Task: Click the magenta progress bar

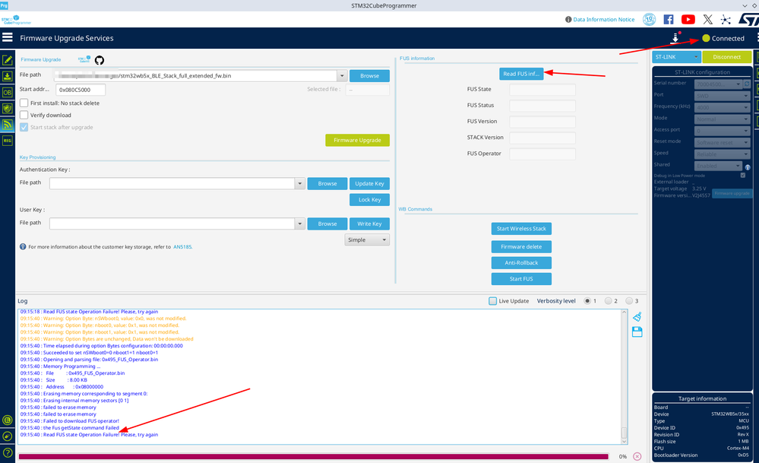Action: (x=313, y=456)
